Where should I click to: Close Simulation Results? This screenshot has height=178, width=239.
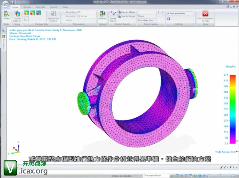point(205,16)
